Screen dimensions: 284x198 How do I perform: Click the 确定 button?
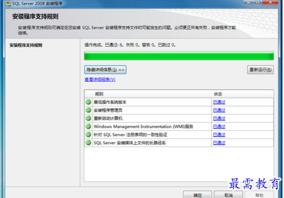197,195
